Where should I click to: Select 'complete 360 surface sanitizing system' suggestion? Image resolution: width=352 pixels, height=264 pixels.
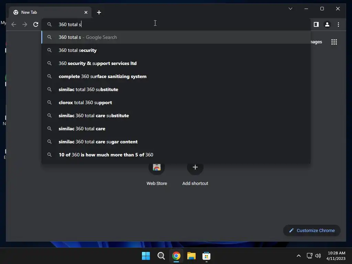click(x=176, y=76)
